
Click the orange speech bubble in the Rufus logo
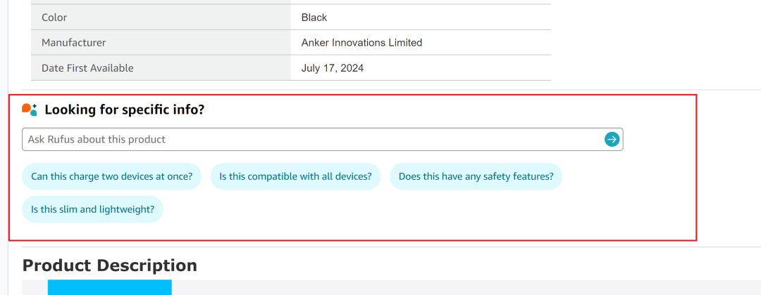[26, 108]
